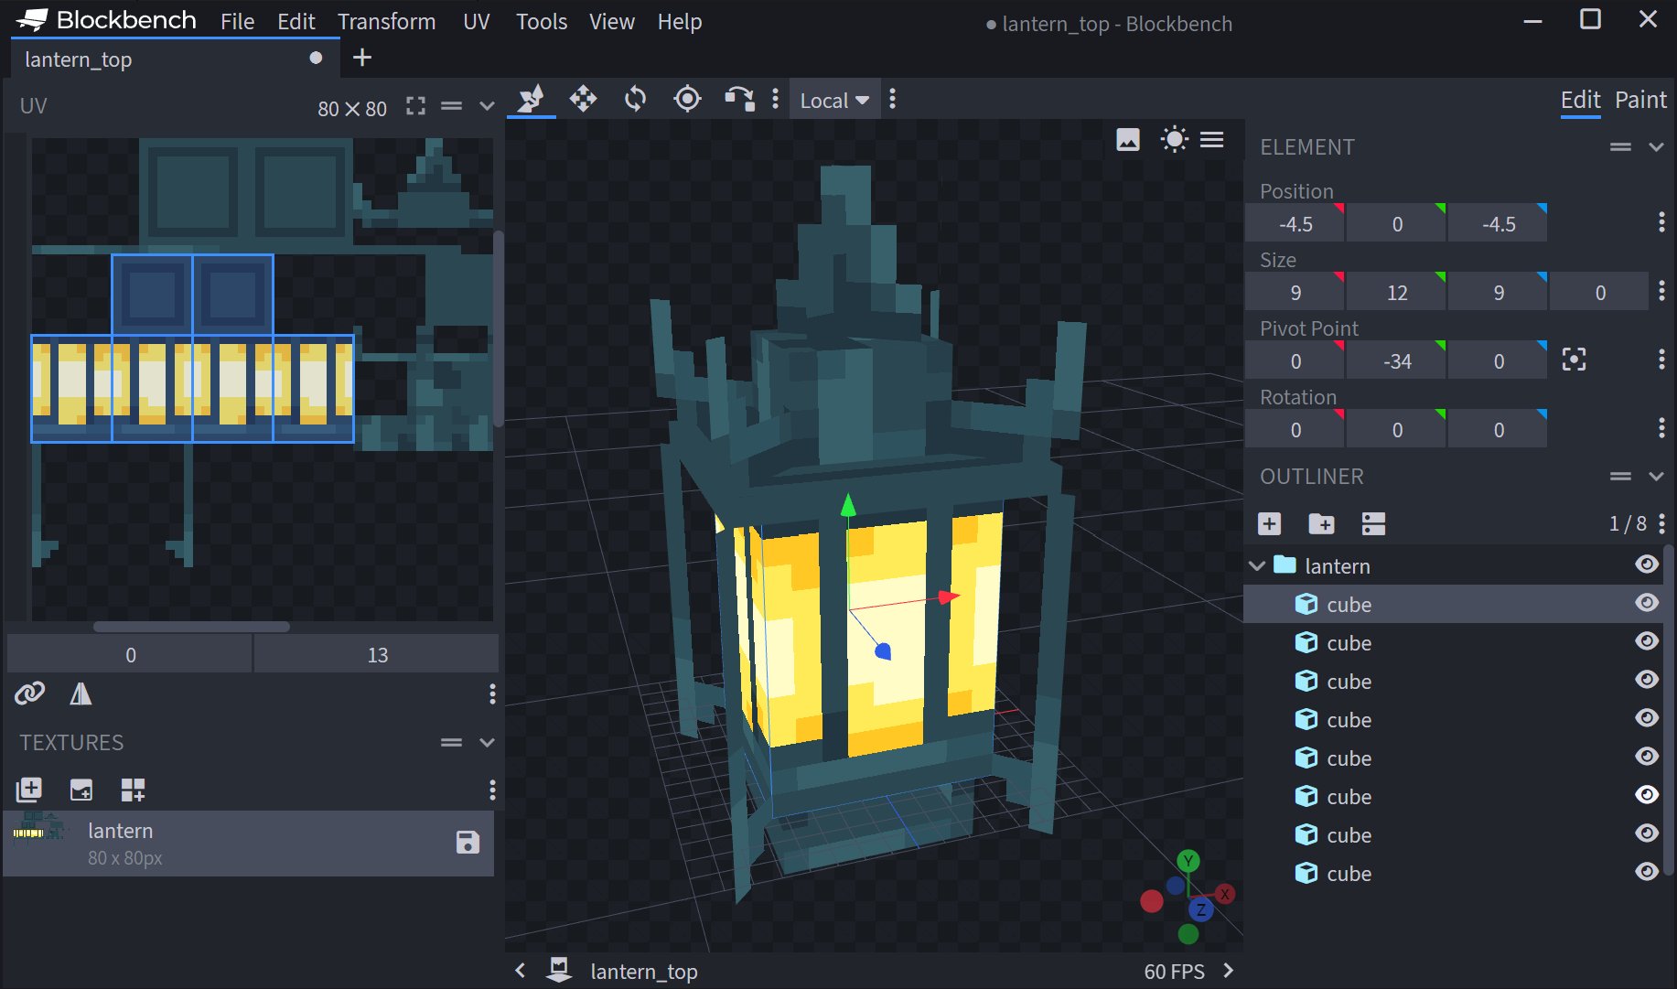1677x989 pixels.
Task: Click the Create Texture icon in Textures panel
Action: [28, 789]
